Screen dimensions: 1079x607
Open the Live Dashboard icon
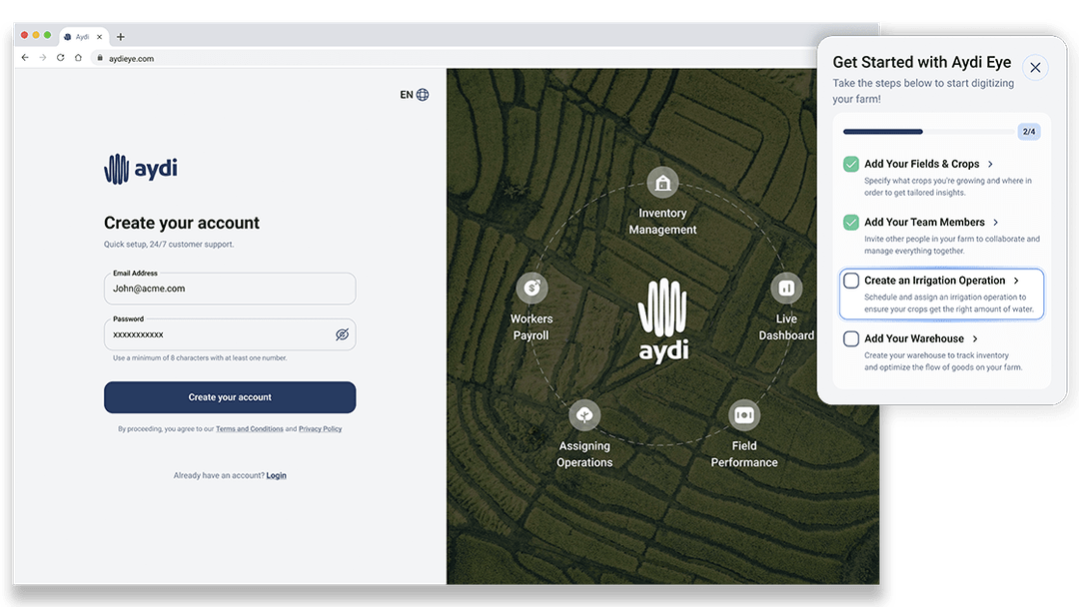787,289
